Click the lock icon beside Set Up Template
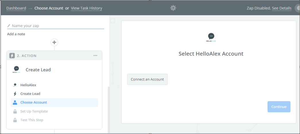The image size is (300, 134). pyautogui.click(x=15, y=111)
